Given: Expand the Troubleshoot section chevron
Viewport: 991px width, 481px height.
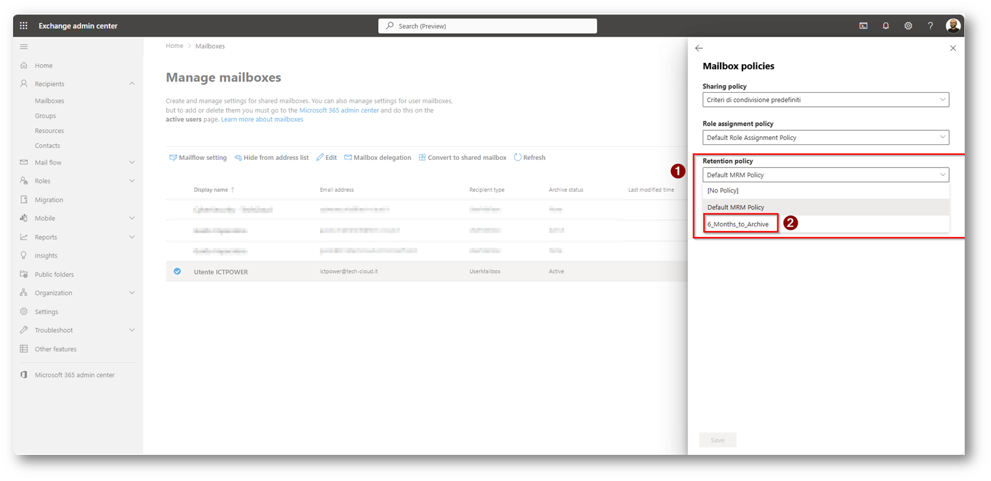Looking at the screenshot, I should pyautogui.click(x=132, y=330).
